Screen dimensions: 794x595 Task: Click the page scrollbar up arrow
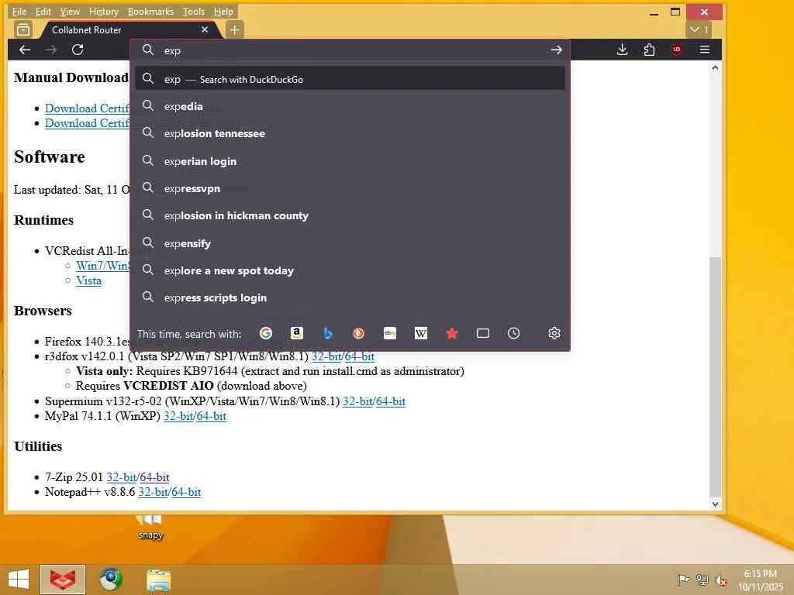[715, 67]
